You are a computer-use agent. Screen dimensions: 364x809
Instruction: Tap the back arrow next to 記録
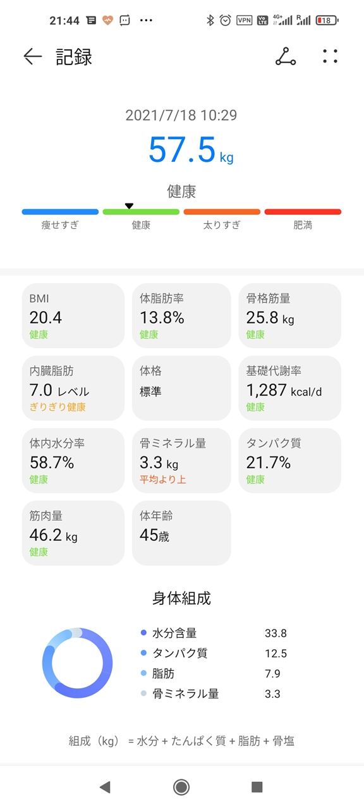tap(32, 57)
